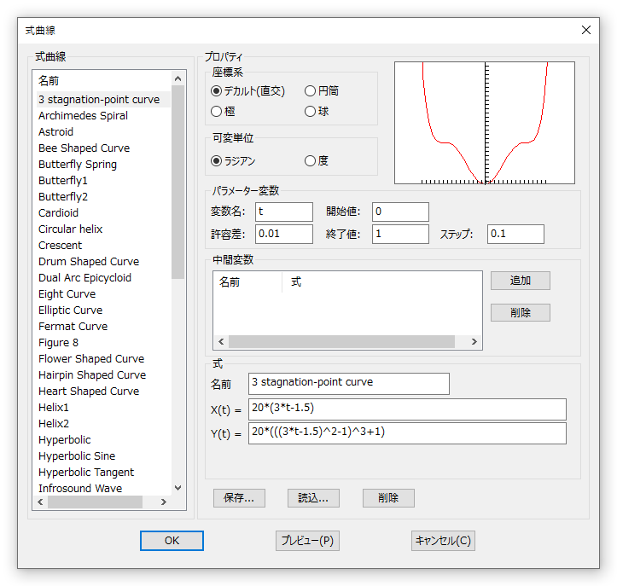Select "Butterfly1" in the curve list
617x586 pixels.
(63, 181)
